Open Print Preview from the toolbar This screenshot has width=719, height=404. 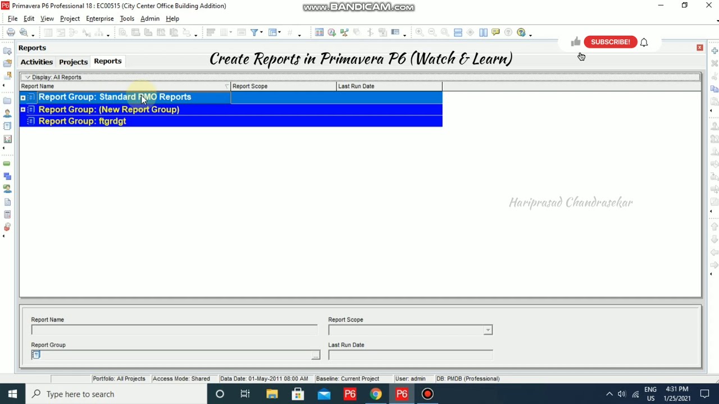24,33
